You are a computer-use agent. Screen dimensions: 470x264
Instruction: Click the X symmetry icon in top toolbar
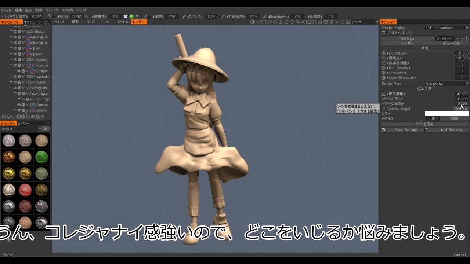click(126, 16)
